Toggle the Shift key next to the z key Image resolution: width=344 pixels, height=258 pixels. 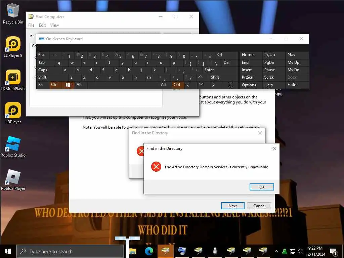tap(52, 77)
